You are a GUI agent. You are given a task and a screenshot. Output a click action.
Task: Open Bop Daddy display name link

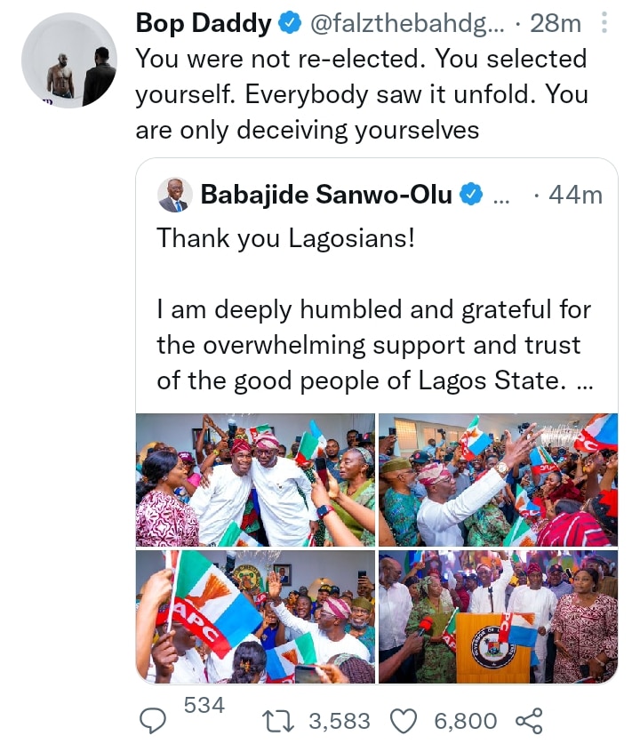pyautogui.click(x=204, y=24)
